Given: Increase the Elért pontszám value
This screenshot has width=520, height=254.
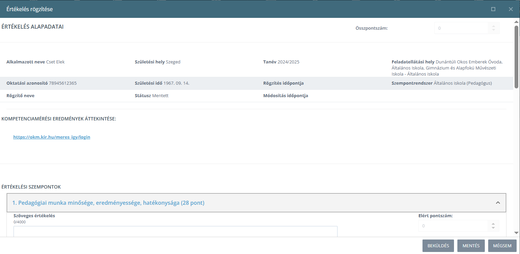Looking at the screenshot, I should (493, 224).
